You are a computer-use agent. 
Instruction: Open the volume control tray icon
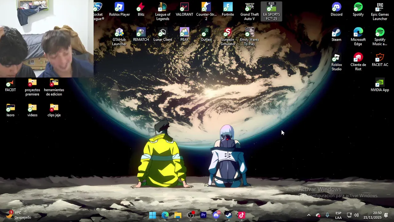[x=356, y=215]
